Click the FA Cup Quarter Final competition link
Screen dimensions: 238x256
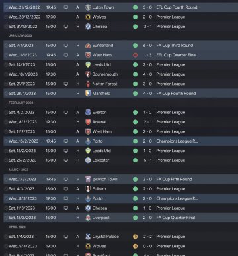pos(176,218)
